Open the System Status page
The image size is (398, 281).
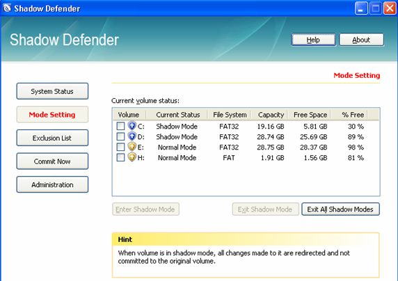(52, 91)
